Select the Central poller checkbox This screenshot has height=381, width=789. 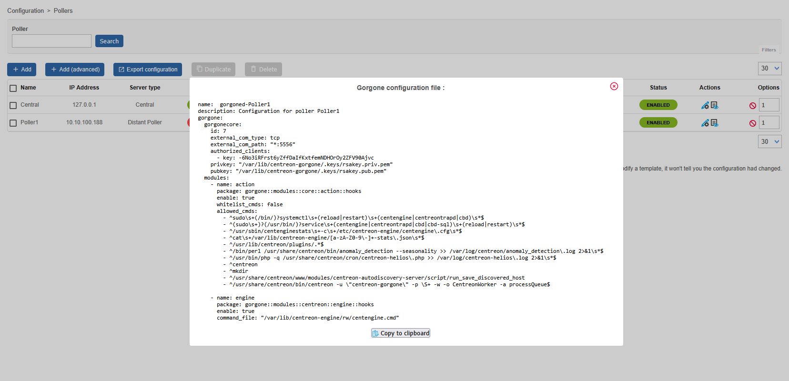(13, 105)
